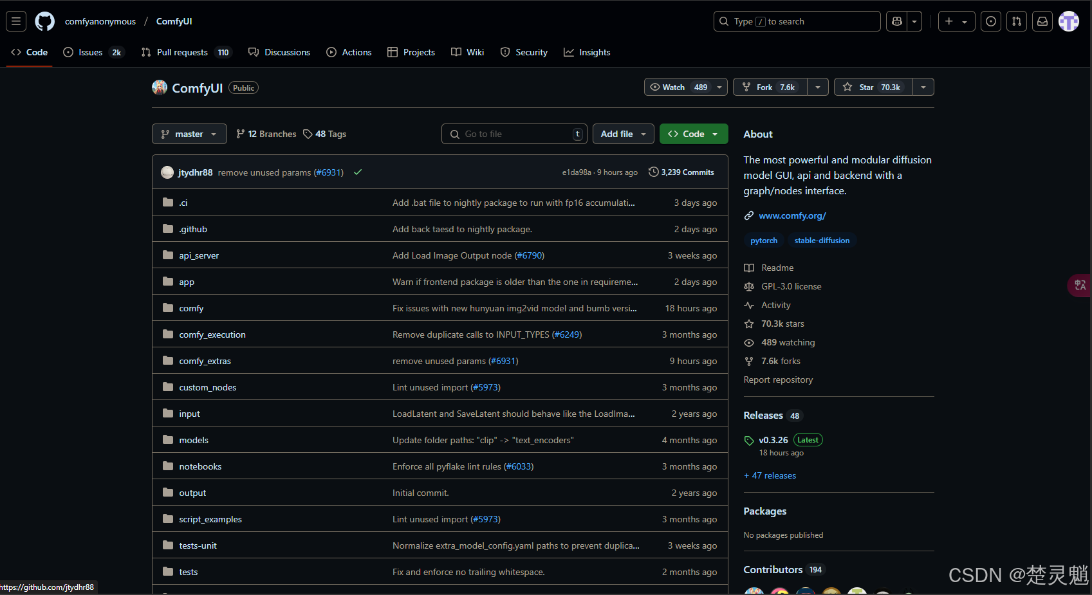Open the comfyanonymous owner breadcrumb
Screen dimensions: 1092x595
pos(100,21)
